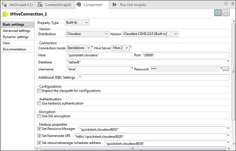The height and width of the screenshot is (151, 236).
Task: Open the Version CDH5.13.0 dropdown
Action: 150,34
